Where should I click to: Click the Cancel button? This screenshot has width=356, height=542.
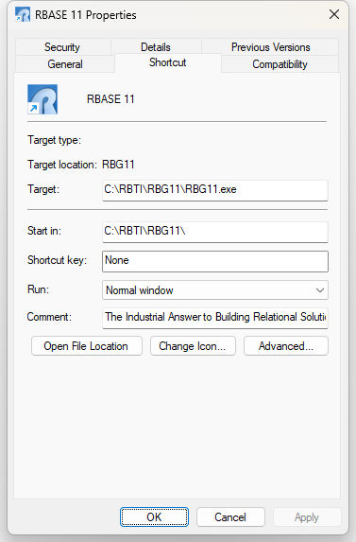pyautogui.click(x=230, y=517)
